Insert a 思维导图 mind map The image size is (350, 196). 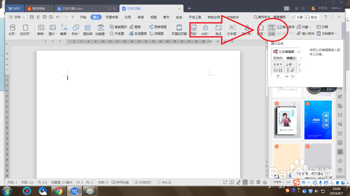pyautogui.click(x=158, y=27)
